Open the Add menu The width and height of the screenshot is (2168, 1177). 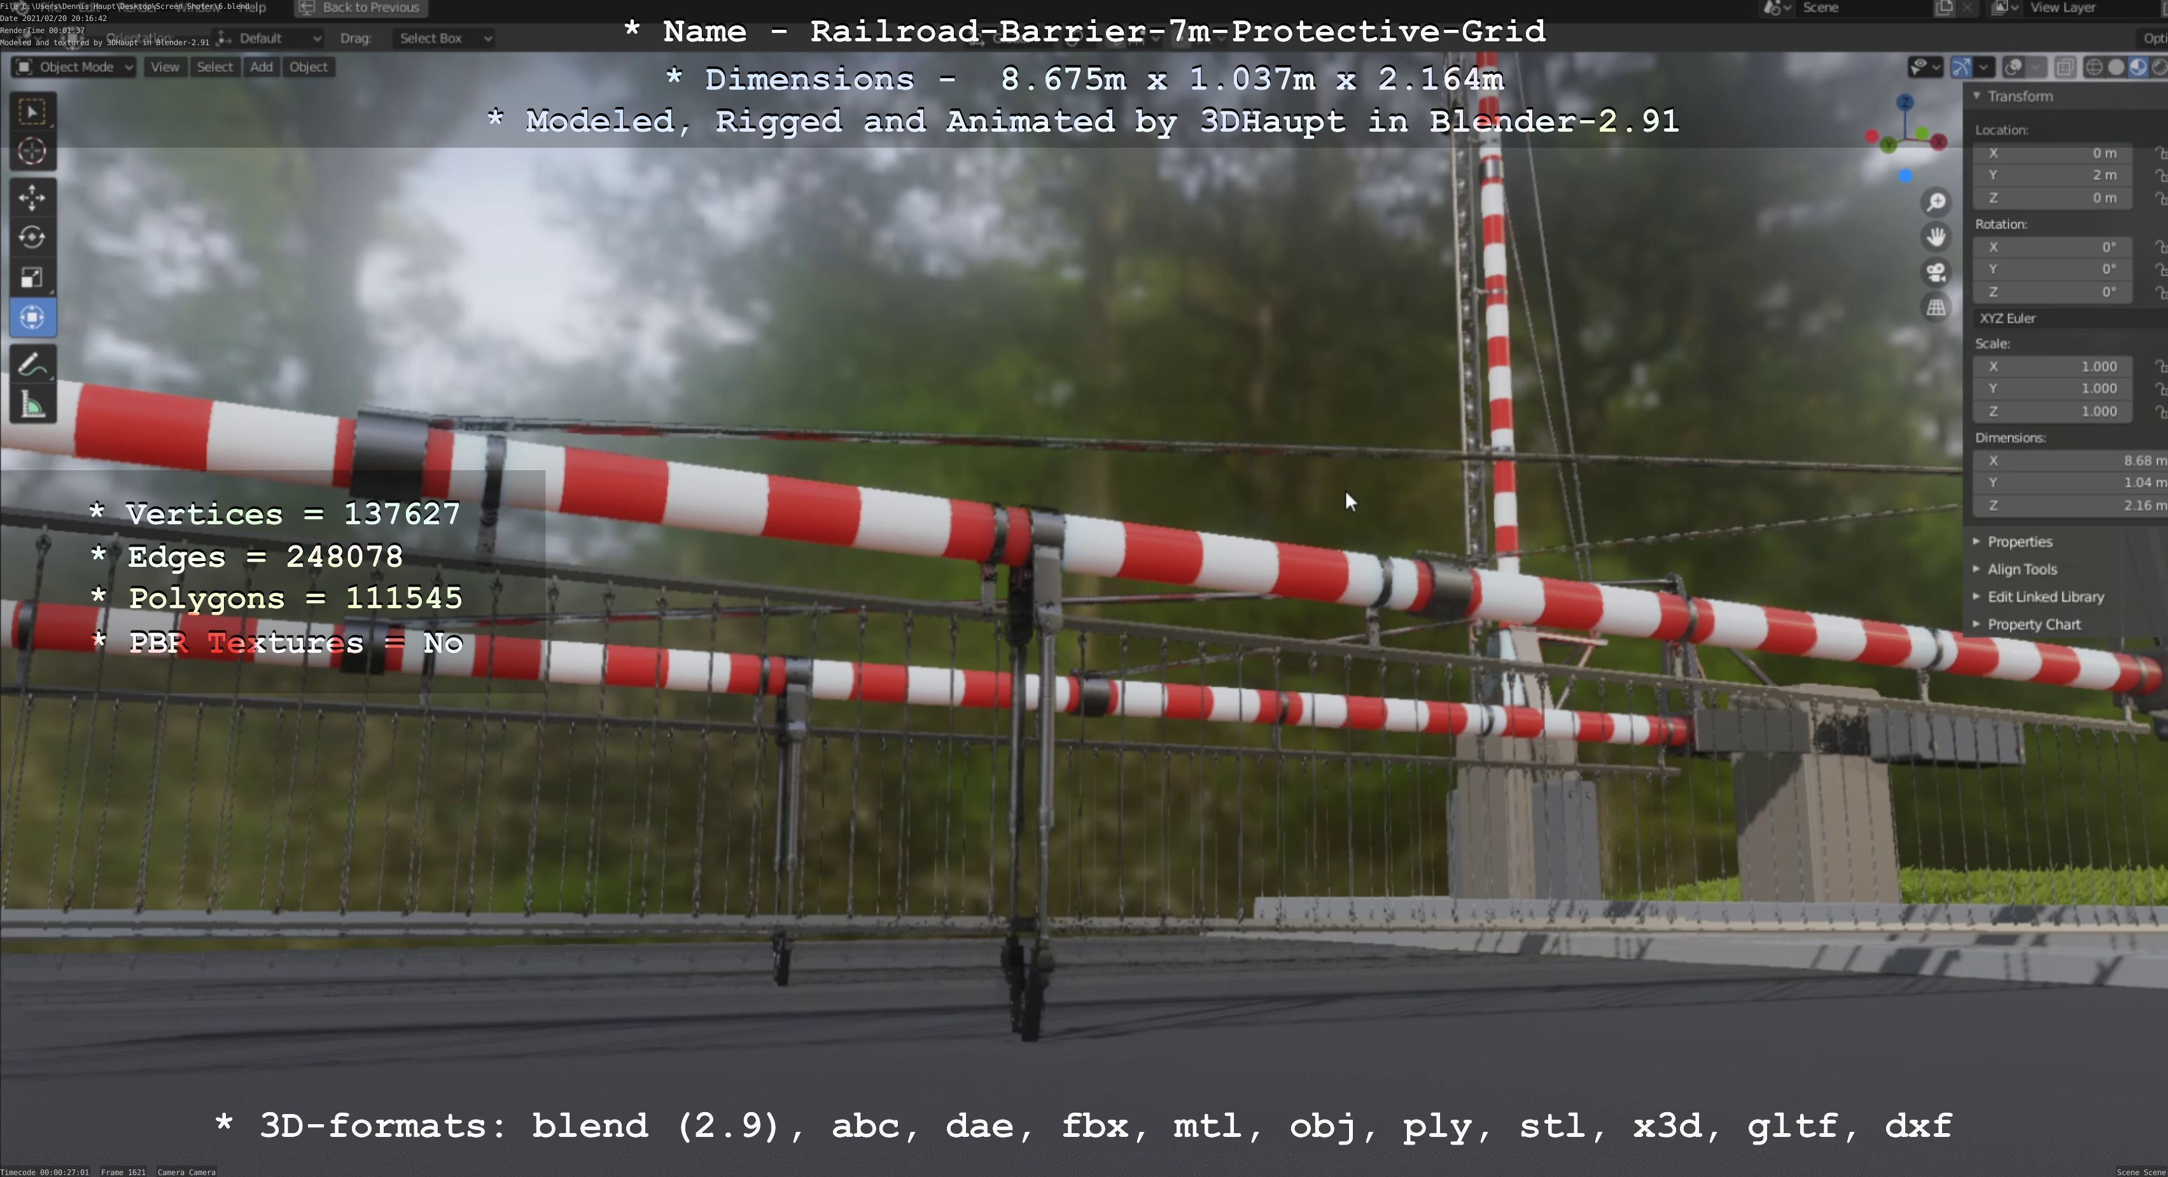point(262,67)
